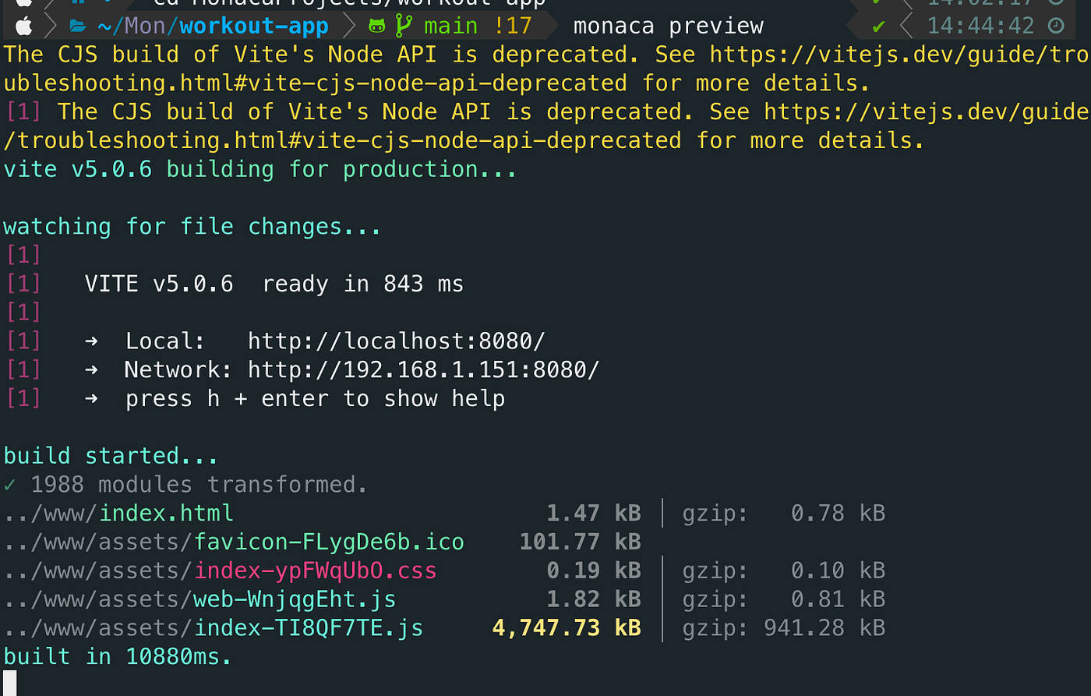The image size is (1091, 696).
Task: Click the favicon-FLygDe6b.ico file name
Action: click(329, 542)
